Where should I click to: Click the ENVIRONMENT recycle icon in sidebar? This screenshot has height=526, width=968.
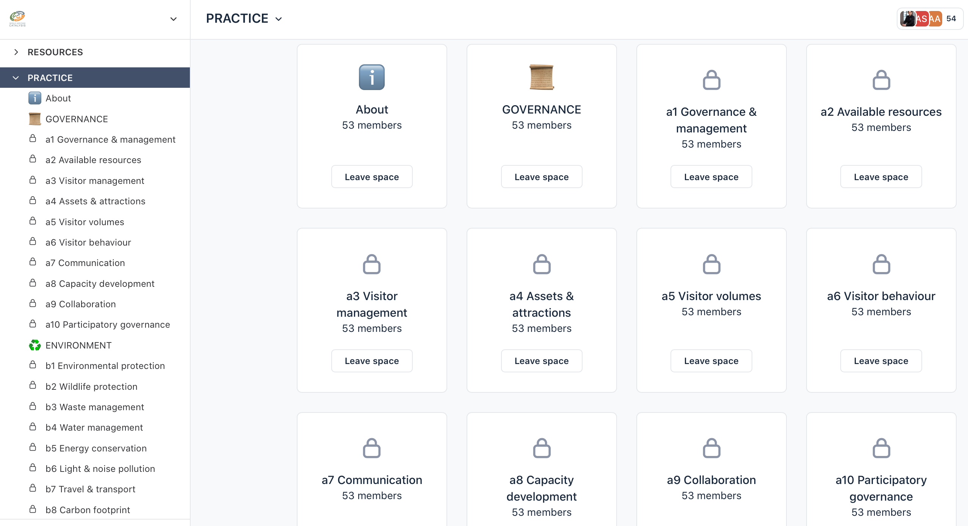[34, 345]
